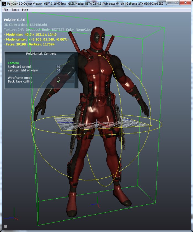Click the 'vertical field of view' label
The image size is (193, 232).
[23, 70]
